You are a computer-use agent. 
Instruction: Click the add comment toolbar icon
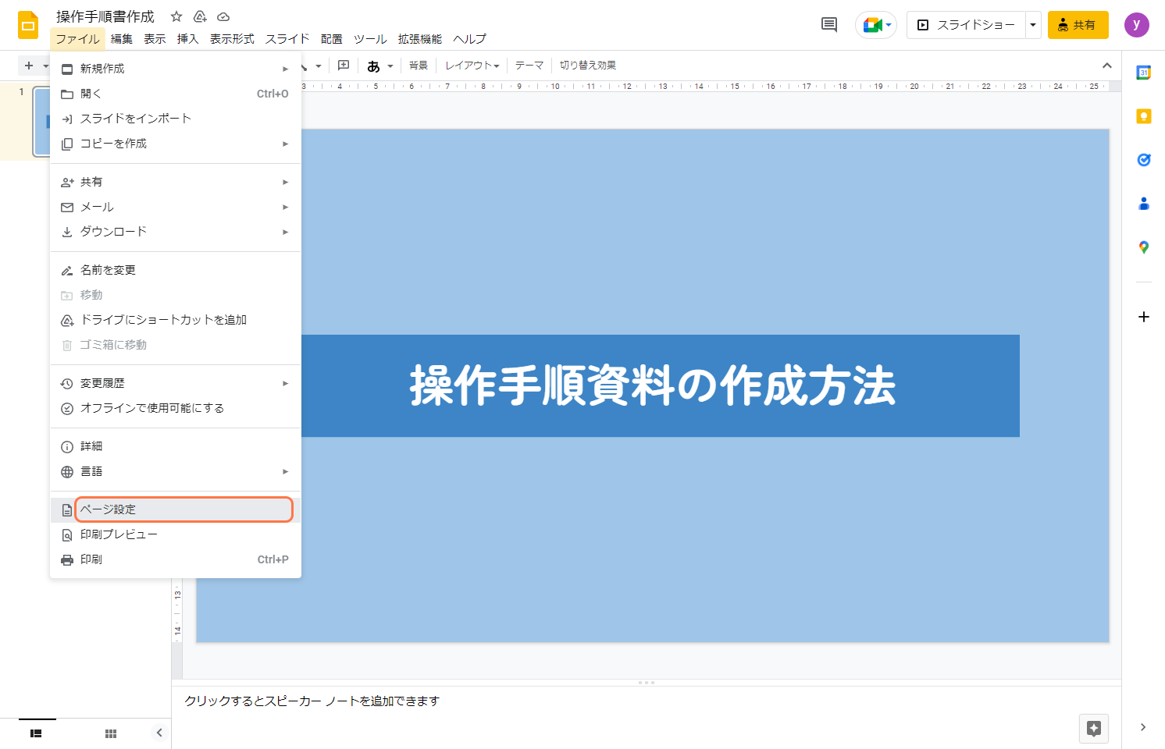(x=344, y=66)
